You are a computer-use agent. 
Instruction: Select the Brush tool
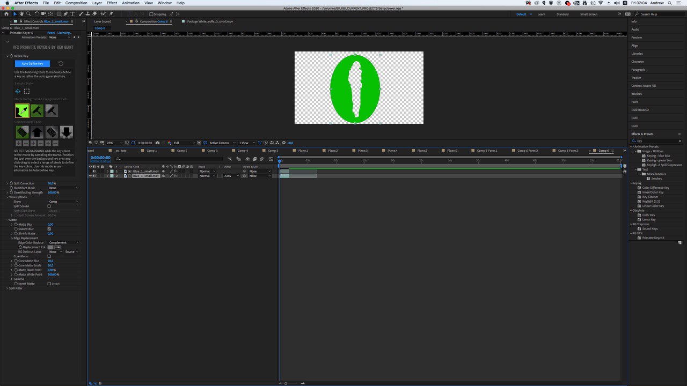pyautogui.click(x=81, y=14)
